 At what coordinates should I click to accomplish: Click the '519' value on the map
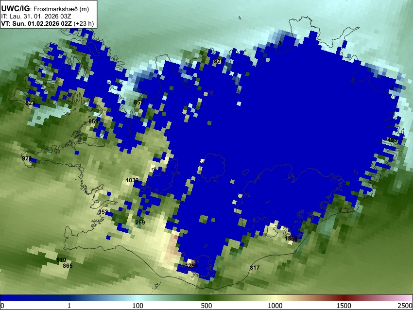61,260
